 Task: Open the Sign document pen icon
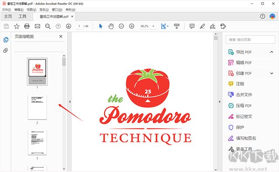tap(213, 26)
